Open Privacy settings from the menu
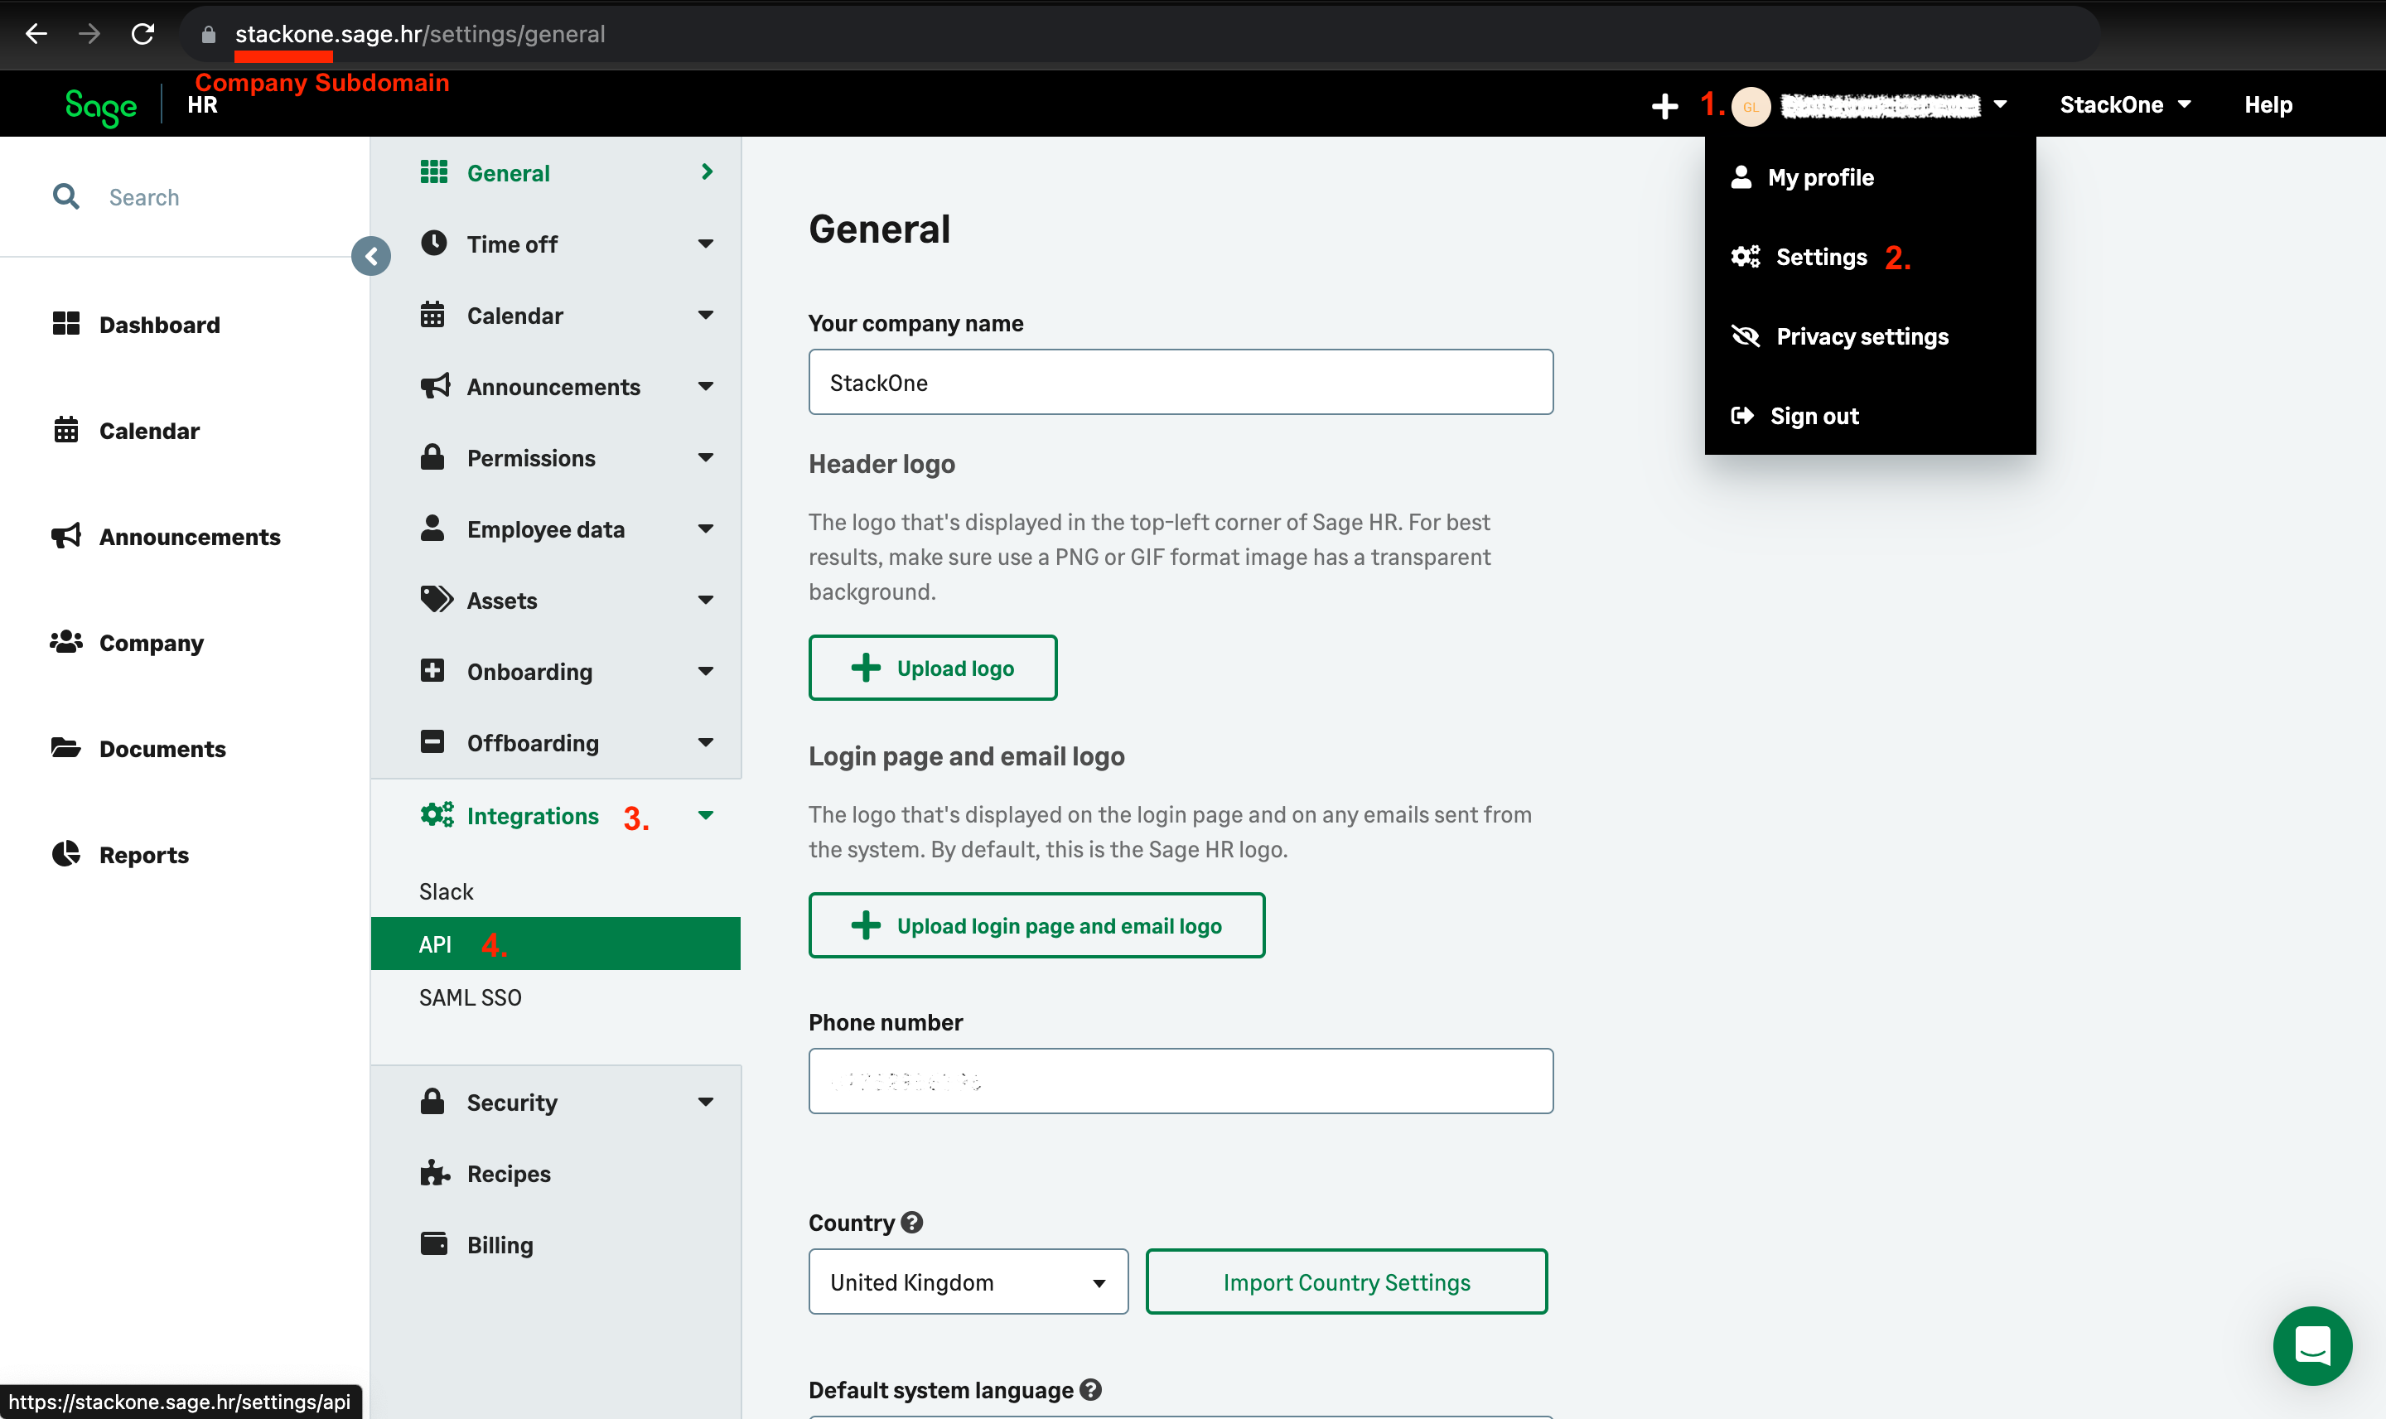 click(1861, 335)
